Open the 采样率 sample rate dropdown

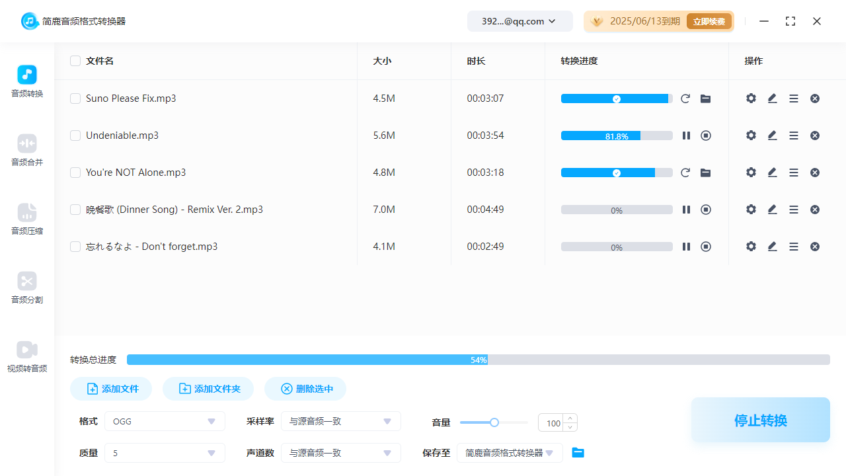[x=340, y=421]
